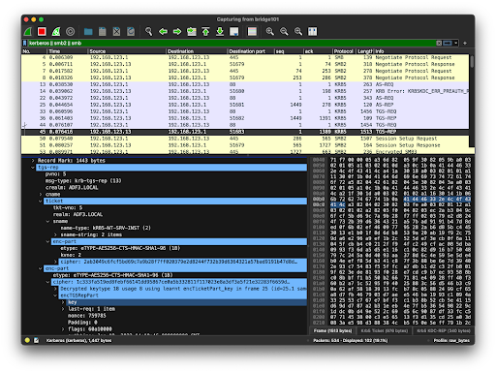The width and height of the screenshot is (496, 373).
Task: Switch to Frame (1513 bytes) tab
Action: pos(332,330)
